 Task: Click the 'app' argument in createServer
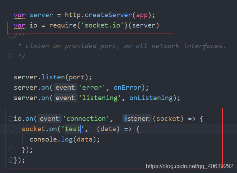coord(142,15)
